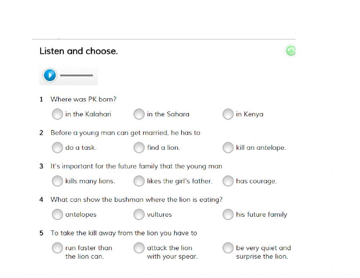Viewport: 360px width, 278px height.
Task: Select "in the Kalahari" option
Action: pos(57,114)
